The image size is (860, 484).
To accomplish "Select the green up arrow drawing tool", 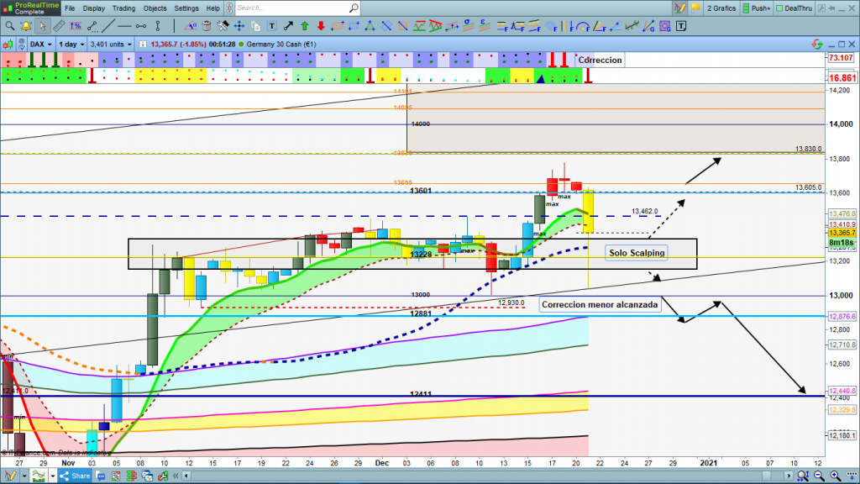I will click(303, 26).
